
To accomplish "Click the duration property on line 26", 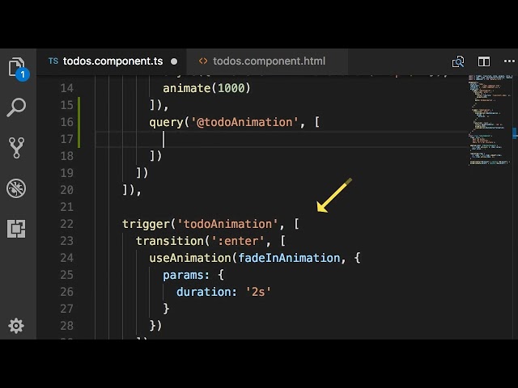I will [203, 292].
